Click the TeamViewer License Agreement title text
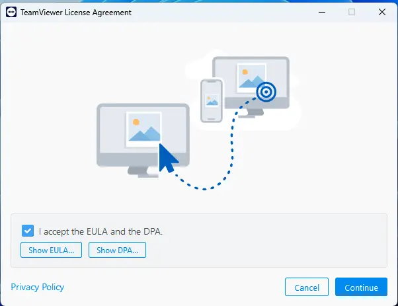 pyautogui.click(x=76, y=13)
